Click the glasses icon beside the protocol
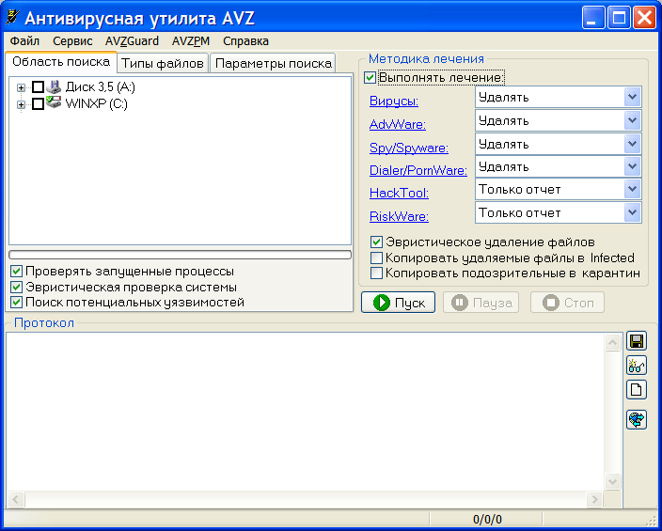The height and width of the screenshot is (531, 662). coord(637,365)
